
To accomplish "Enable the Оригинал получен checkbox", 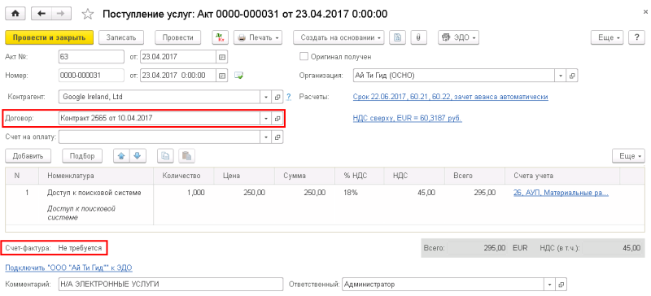I will [304, 56].
